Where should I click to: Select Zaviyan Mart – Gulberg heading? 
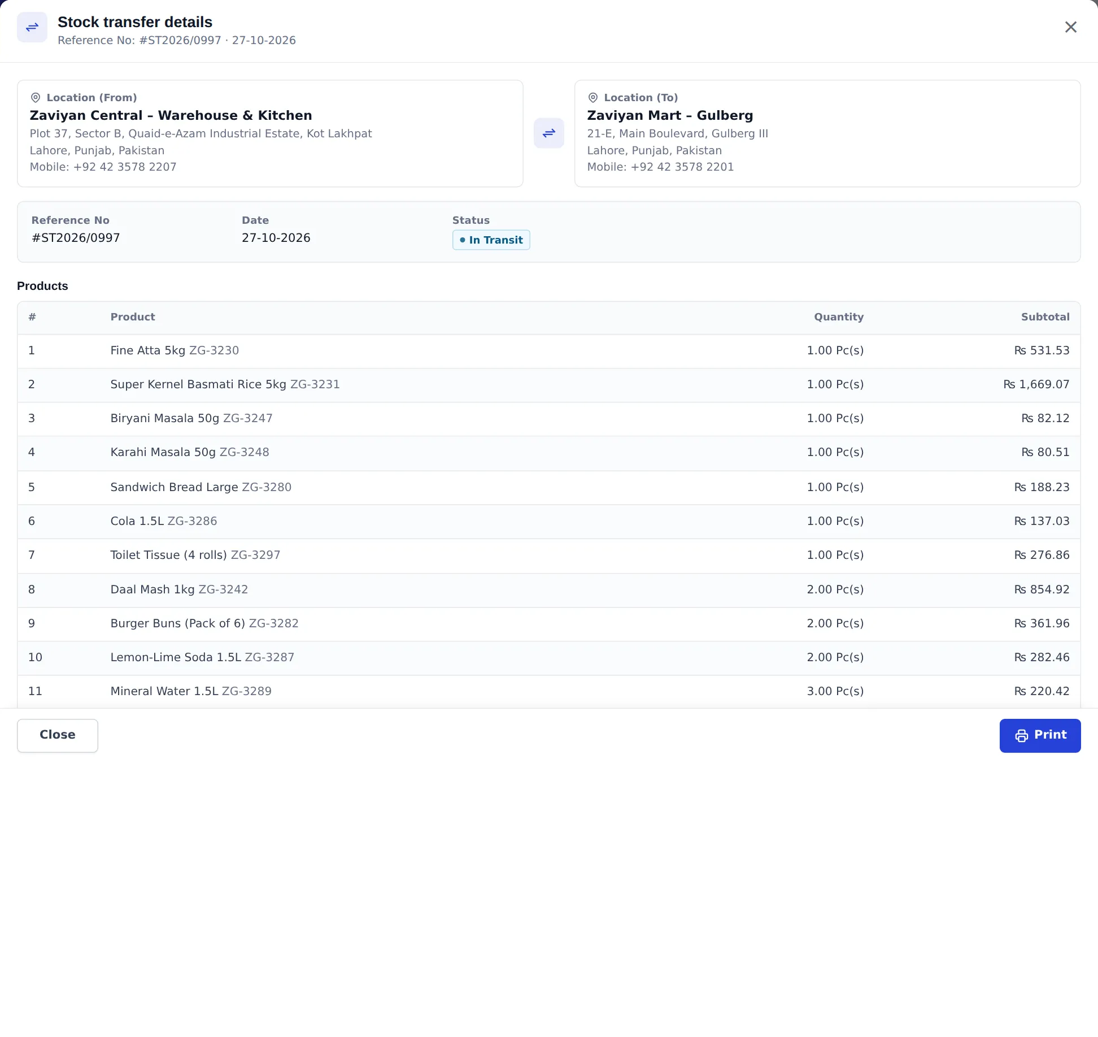(670, 115)
